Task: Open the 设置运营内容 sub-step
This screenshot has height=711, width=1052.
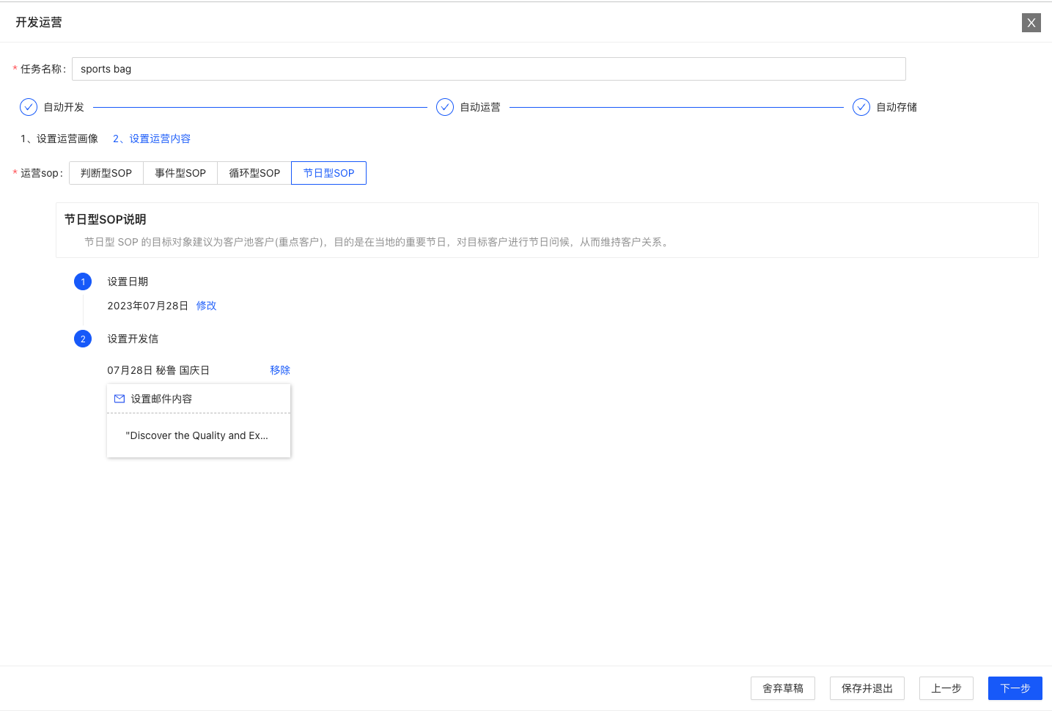Action: point(152,139)
